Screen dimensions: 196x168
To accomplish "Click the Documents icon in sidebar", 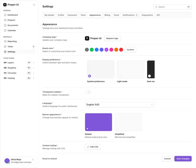I will 5,25.
